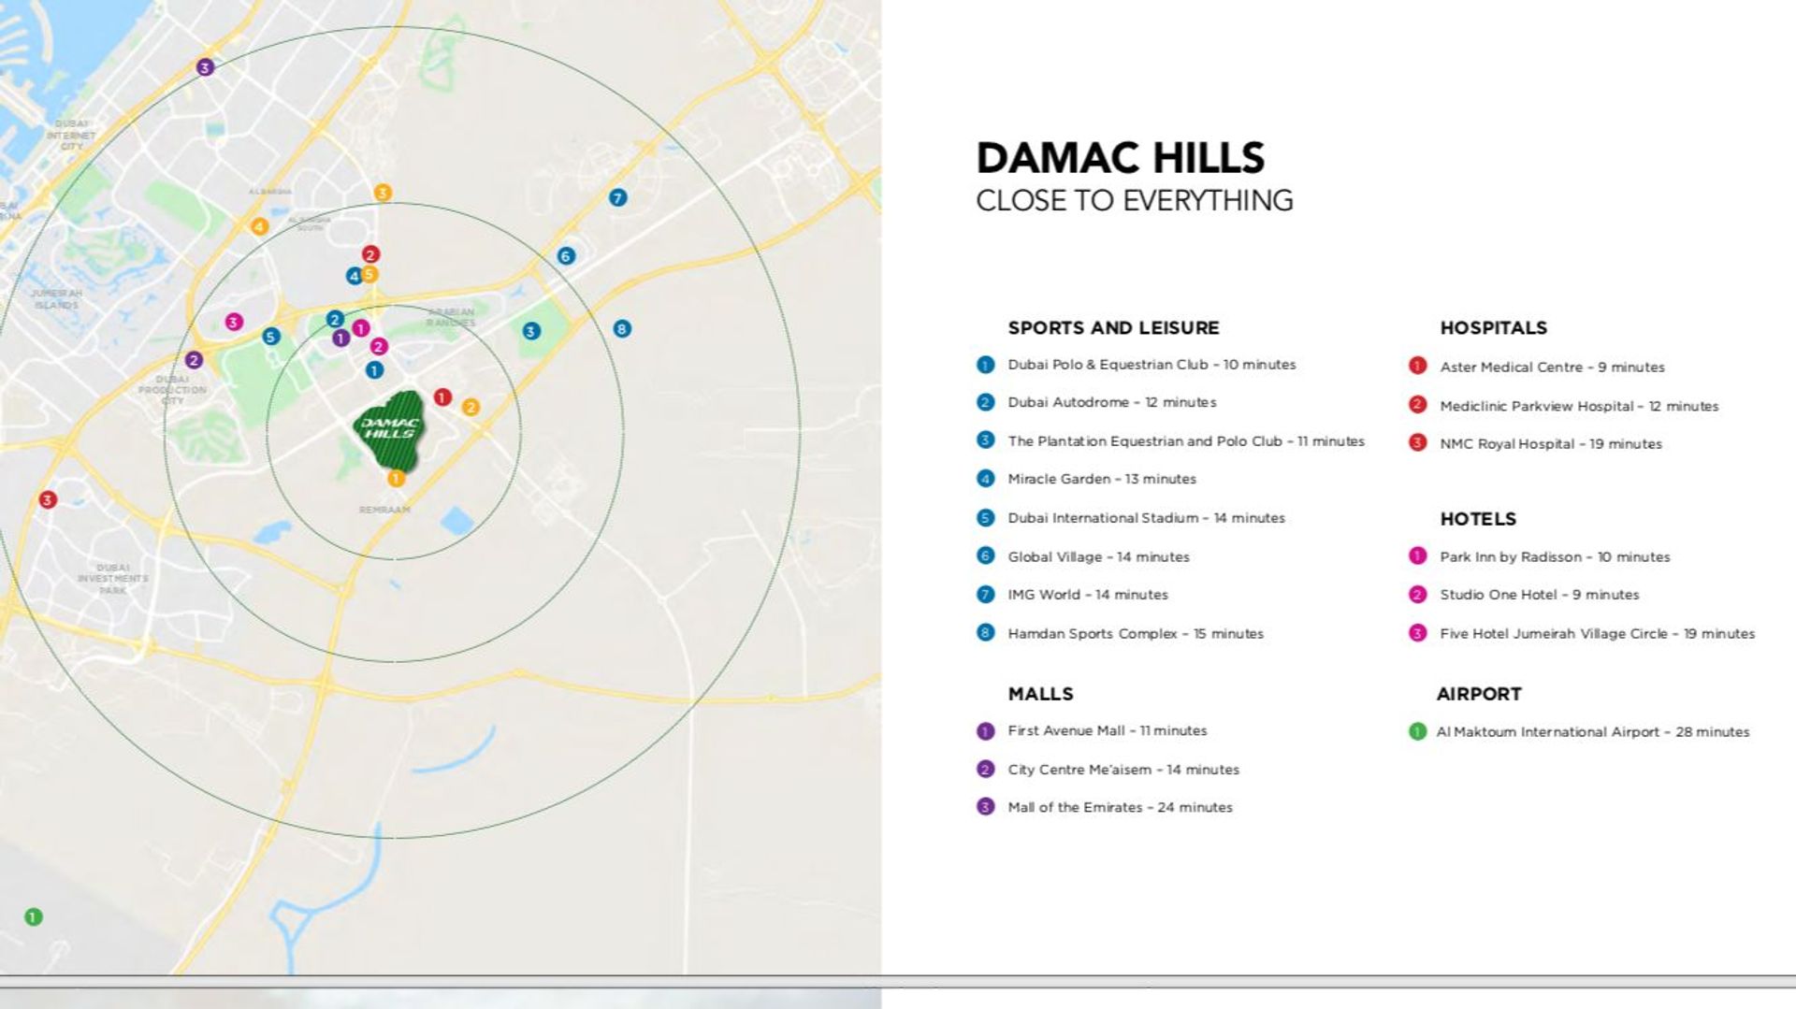Click the green DAMAC HILLS logo on map
The height and width of the screenshot is (1009, 1796).
tap(390, 431)
